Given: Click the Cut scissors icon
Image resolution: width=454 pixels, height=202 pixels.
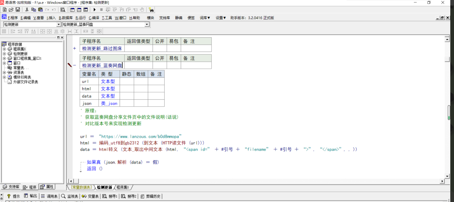Looking at the screenshot, I should click(x=27, y=10).
